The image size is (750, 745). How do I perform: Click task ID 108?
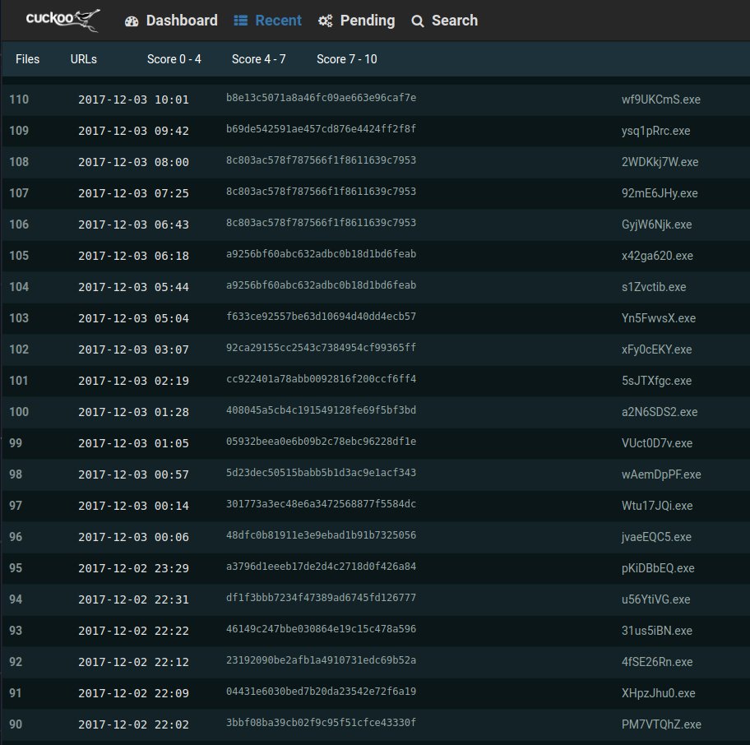(19, 162)
